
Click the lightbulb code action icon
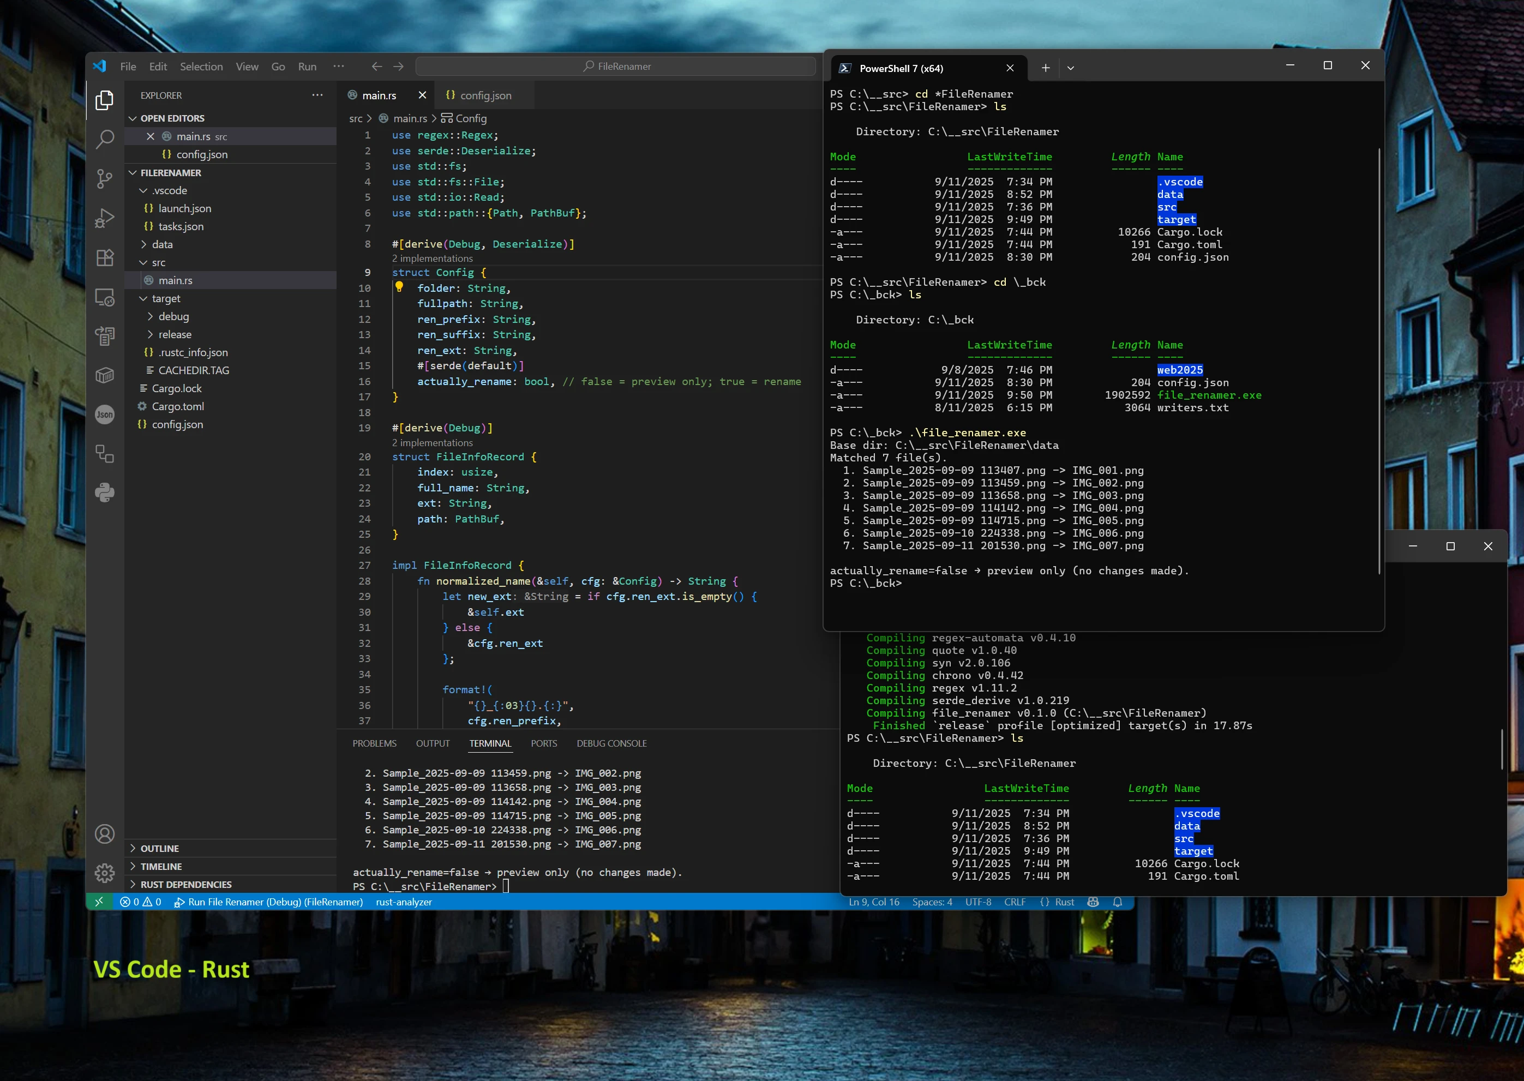399,287
